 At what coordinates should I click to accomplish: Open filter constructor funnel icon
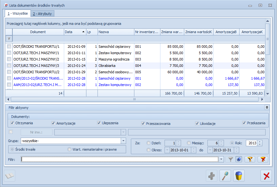[250, 159]
